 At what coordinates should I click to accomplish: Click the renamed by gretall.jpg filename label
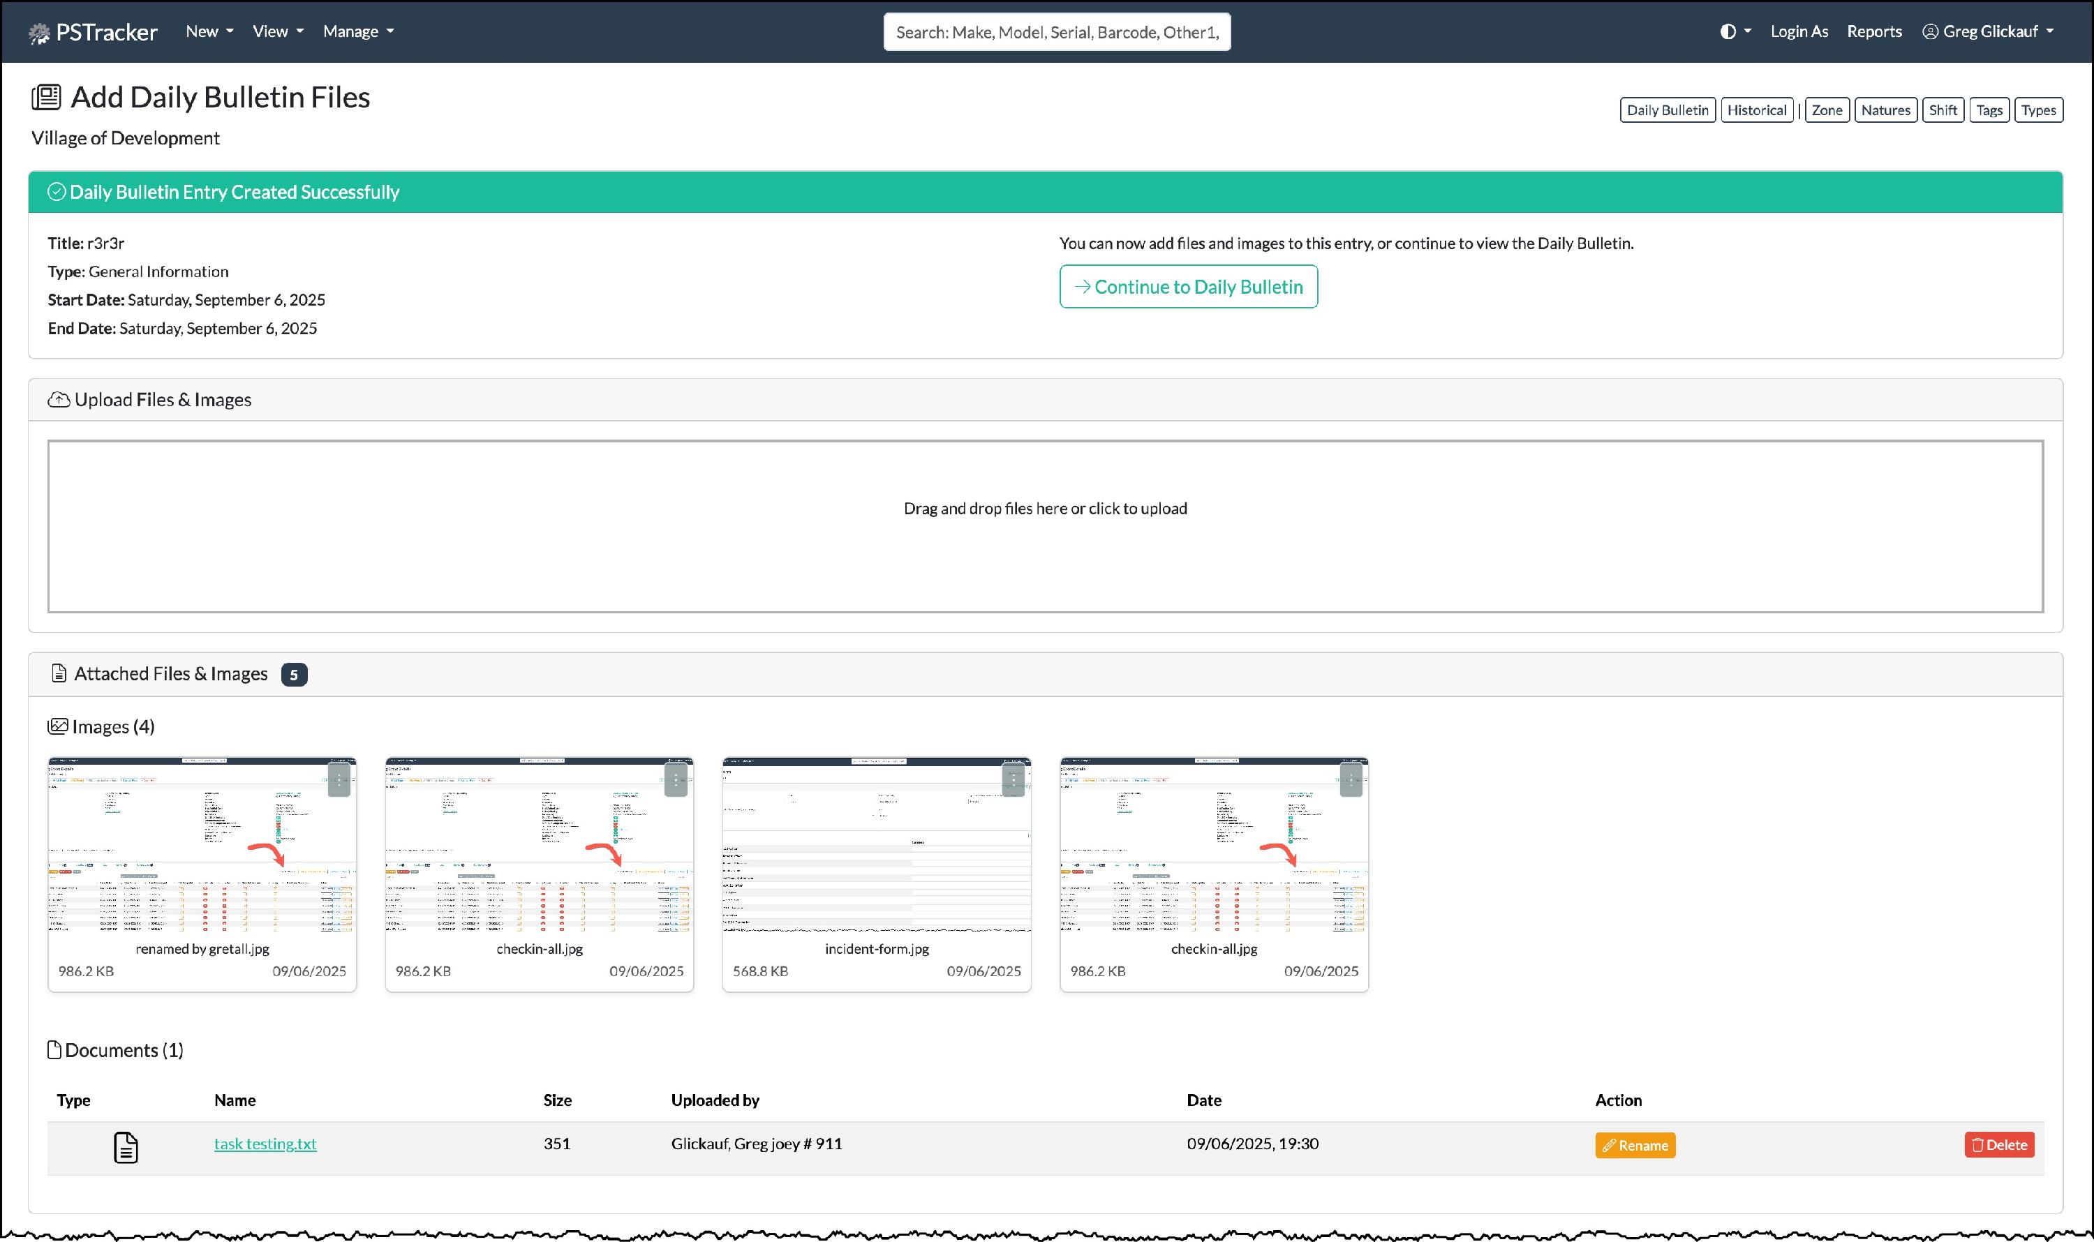pos(202,949)
